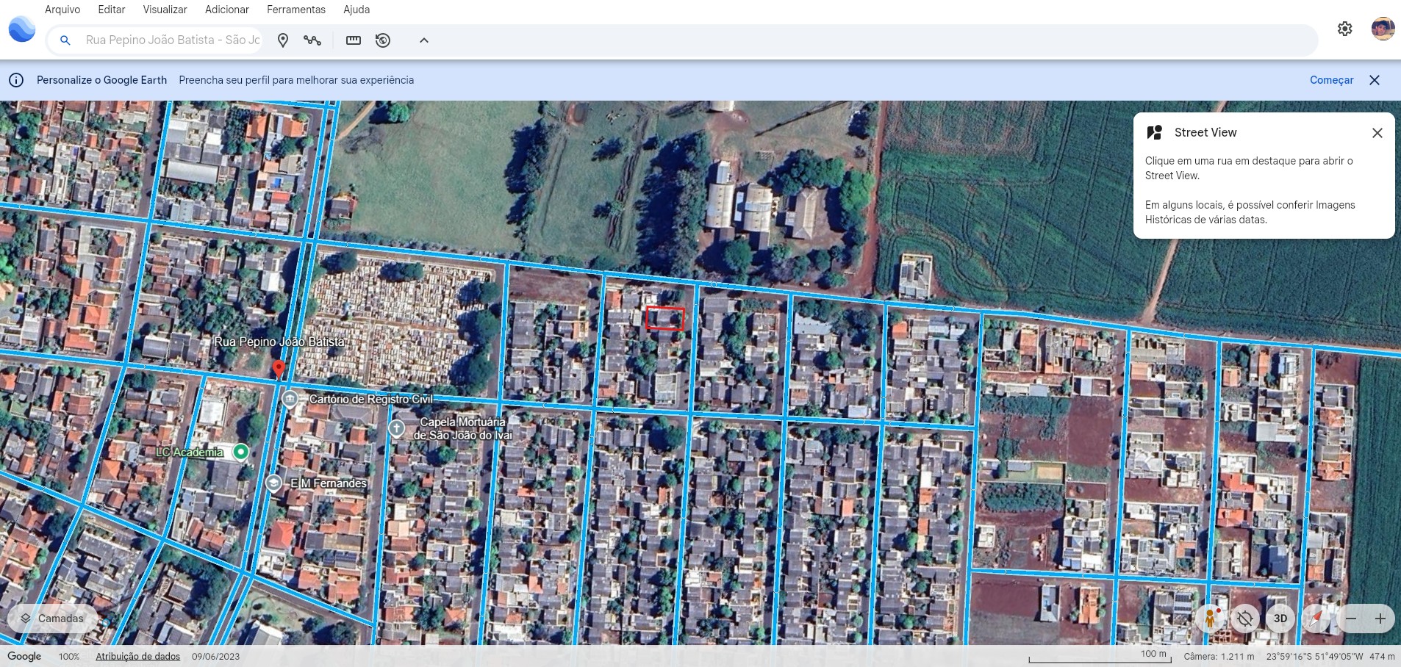Open the user profile avatar menu
1401x667 pixels.
point(1383,29)
